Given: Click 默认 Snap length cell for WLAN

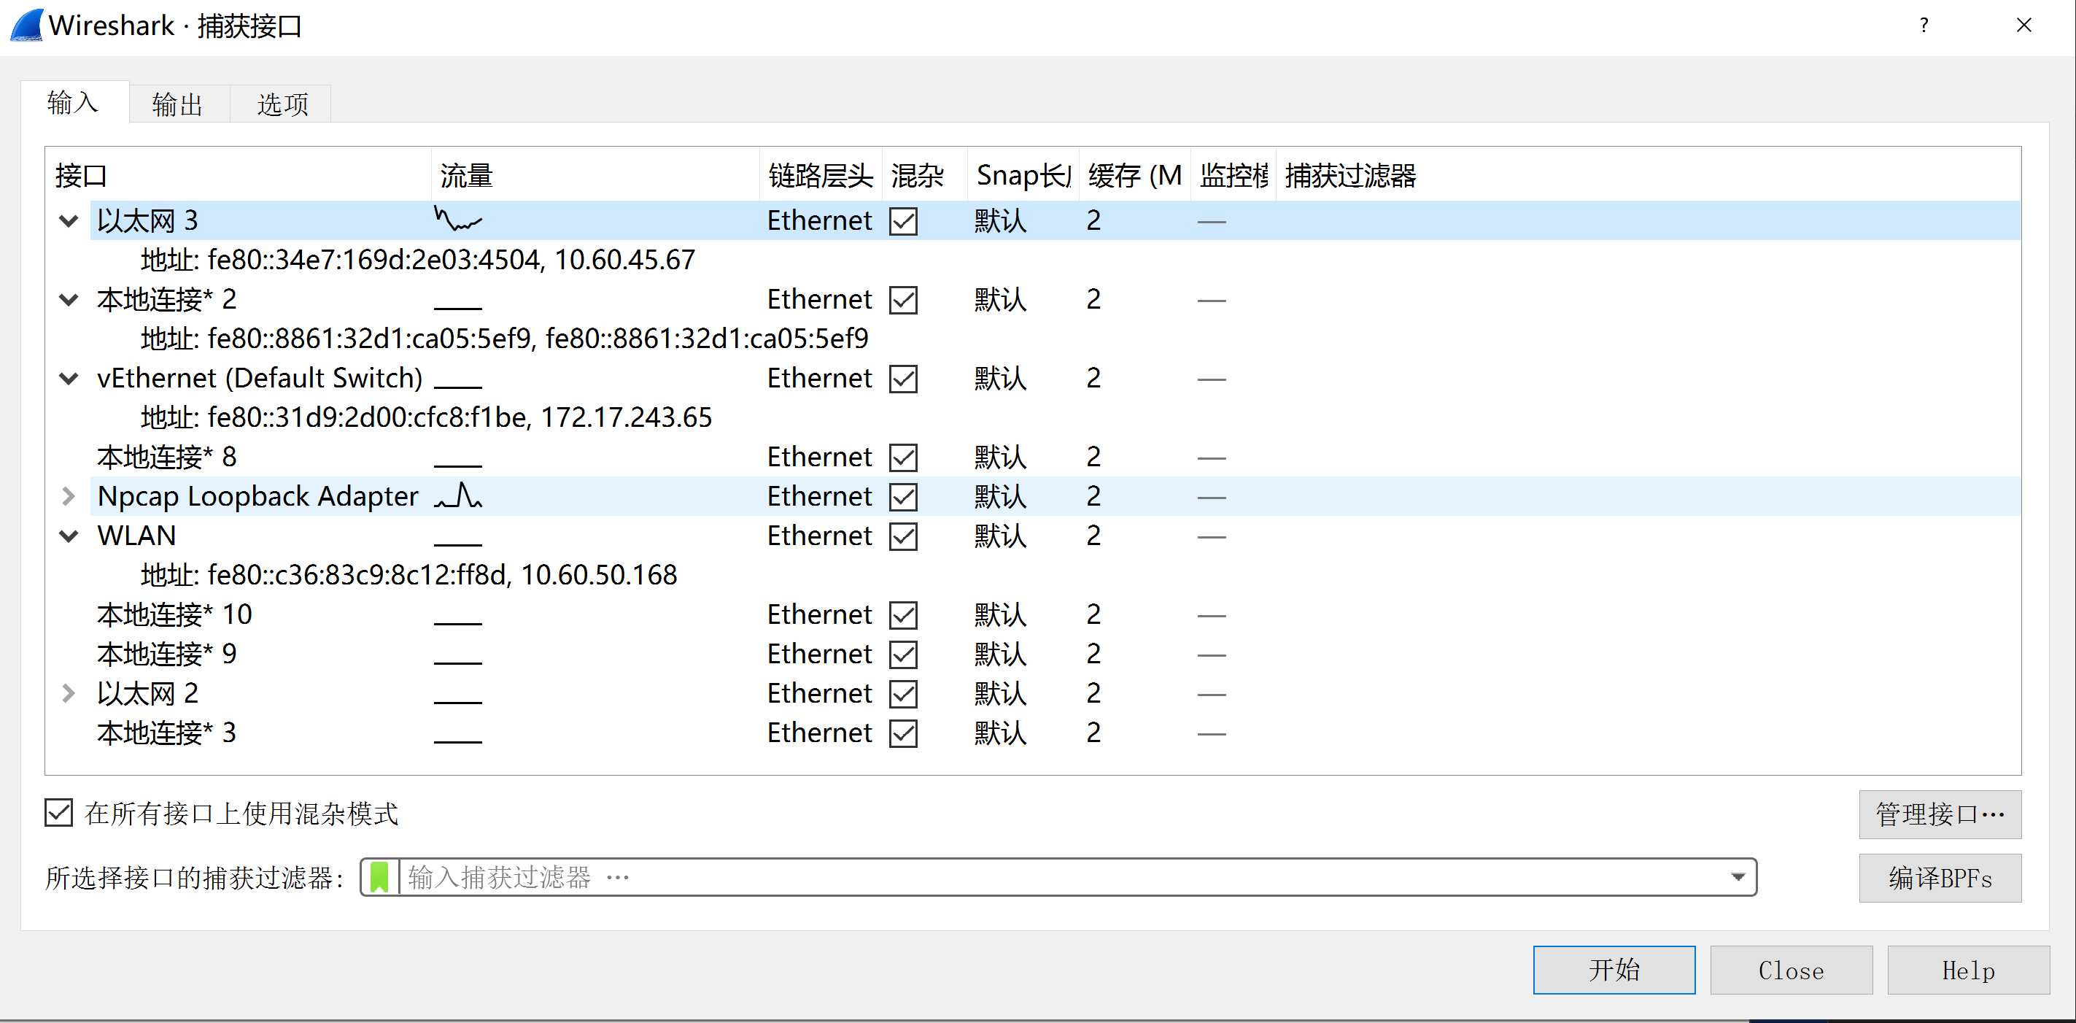Looking at the screenshot, I should (x=1000, y=536).
